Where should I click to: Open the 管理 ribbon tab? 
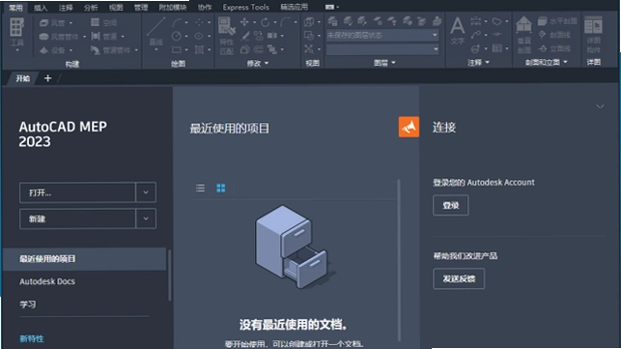point(141,8)
